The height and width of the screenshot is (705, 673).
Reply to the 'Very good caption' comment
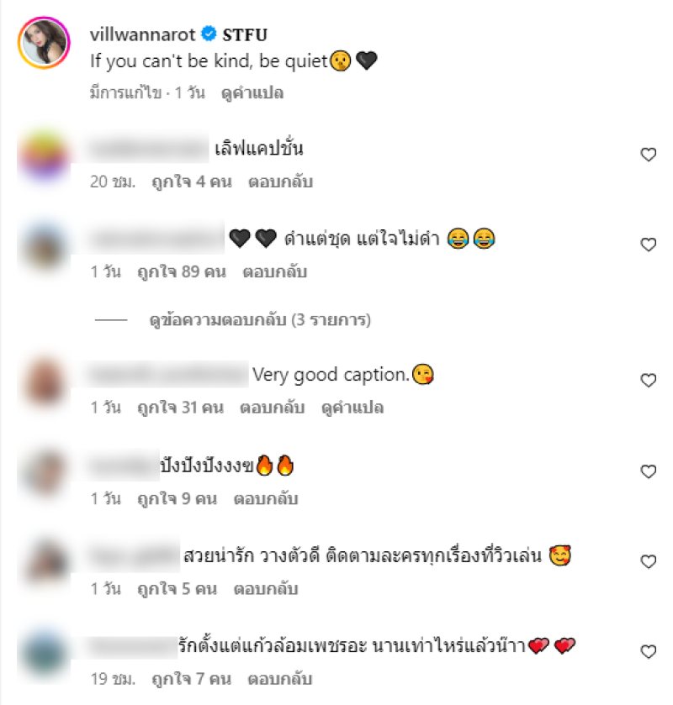tap(272, 408)
